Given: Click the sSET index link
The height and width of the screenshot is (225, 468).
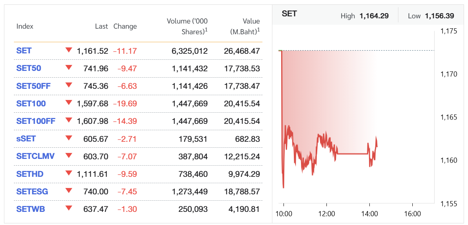Looking at the screenshot, I should [x=27, y=139].
